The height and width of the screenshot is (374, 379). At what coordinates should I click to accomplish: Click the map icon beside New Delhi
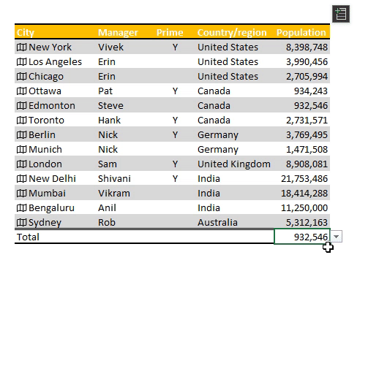(21, 178)
